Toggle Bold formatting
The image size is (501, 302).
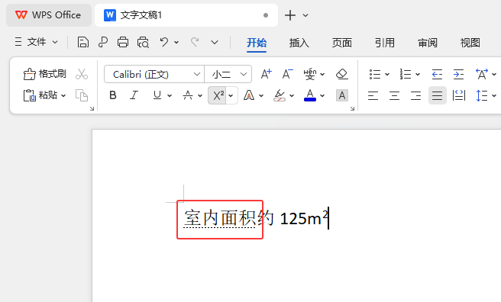113,95
